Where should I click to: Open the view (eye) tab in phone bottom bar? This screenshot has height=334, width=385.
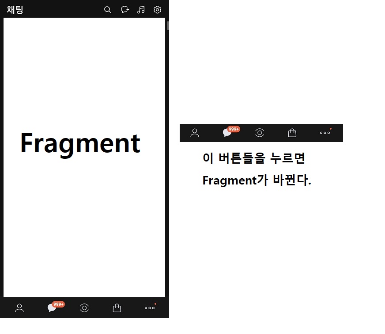pos(84,308)
